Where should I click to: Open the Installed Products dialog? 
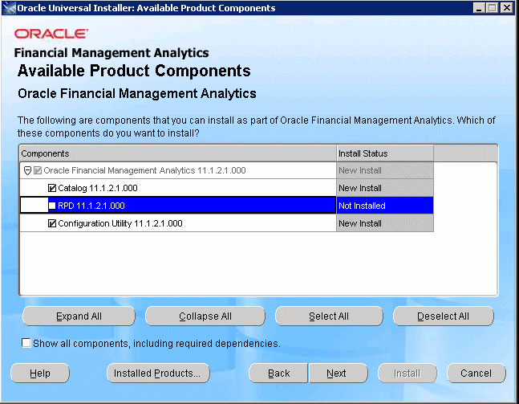(x=158, y=373)
